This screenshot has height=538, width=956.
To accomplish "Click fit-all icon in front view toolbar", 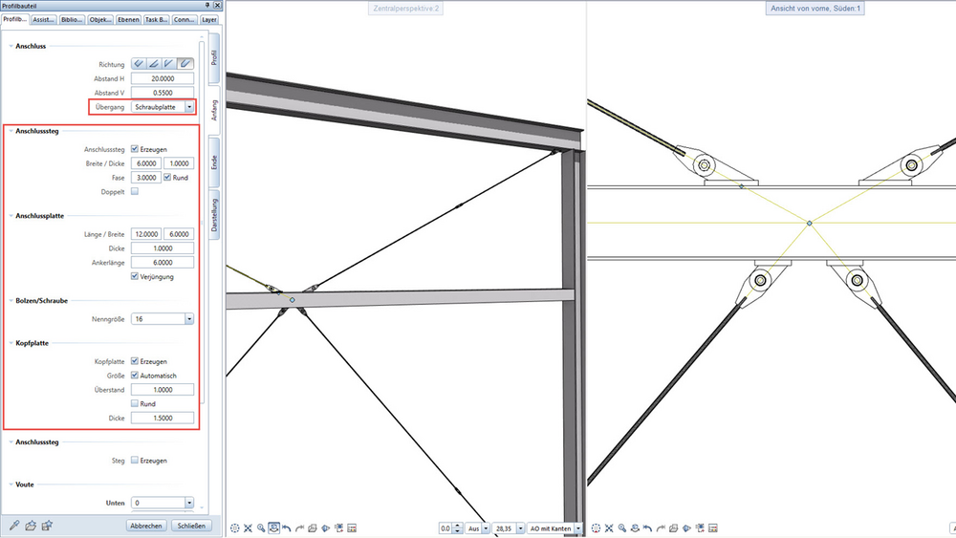I will pos(608,528).
